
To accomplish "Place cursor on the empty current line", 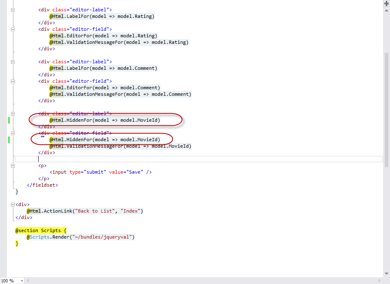I will [198, 159].
